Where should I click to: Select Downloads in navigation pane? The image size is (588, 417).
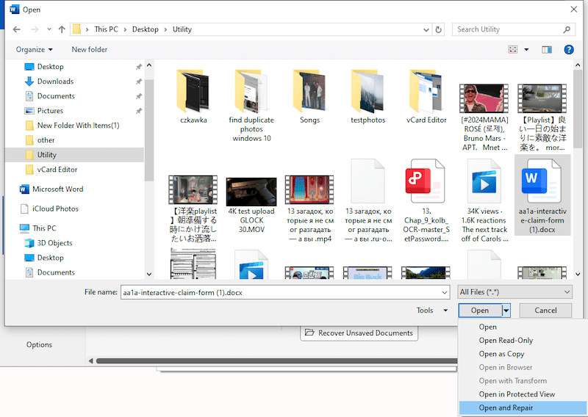(55, 81)
